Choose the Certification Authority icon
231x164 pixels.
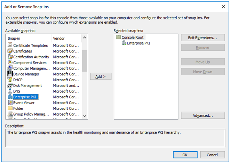10,57
